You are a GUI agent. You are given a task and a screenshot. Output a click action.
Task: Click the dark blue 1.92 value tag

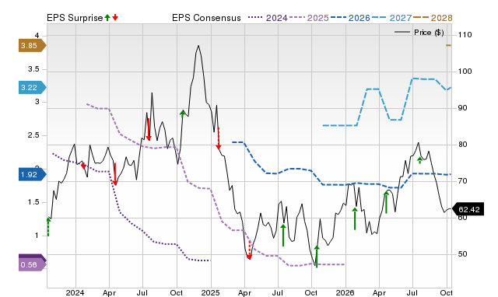pyautogui.click(x=33, y=174)
